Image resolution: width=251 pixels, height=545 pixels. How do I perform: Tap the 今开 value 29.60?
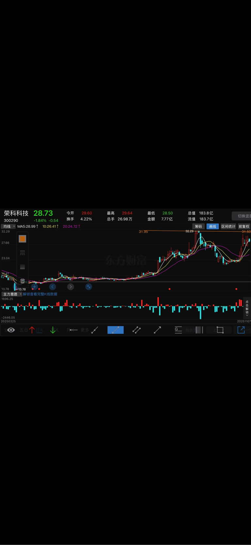coord(87,213)
